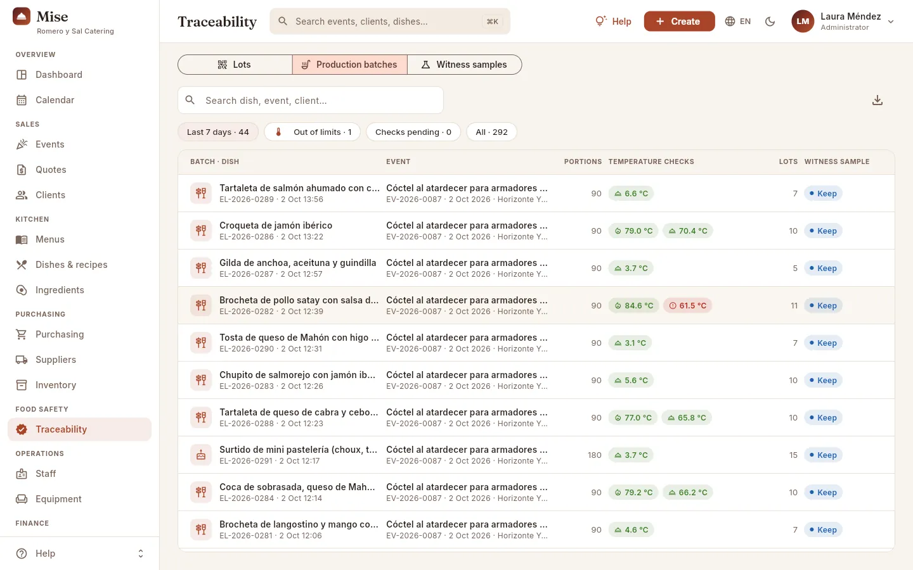Click the Create button
This screenshot has width=913, height=570.
[679, 22]
